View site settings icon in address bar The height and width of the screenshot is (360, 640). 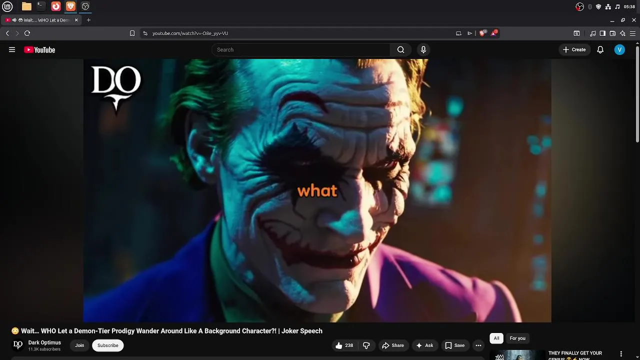coord(145,33)
